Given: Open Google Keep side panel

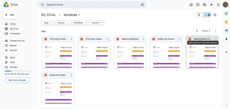Looking at the screenshot, I should click(226, 22).
